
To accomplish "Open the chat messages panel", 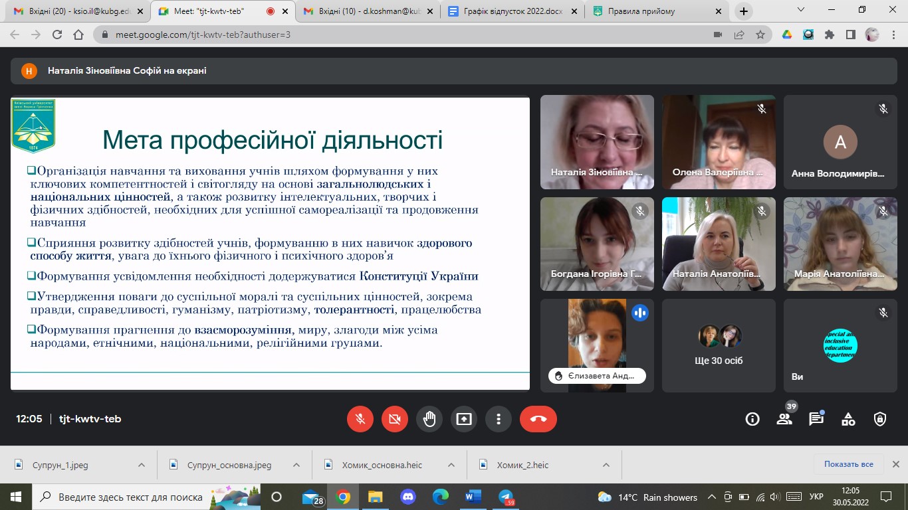I will pos(816,419).
